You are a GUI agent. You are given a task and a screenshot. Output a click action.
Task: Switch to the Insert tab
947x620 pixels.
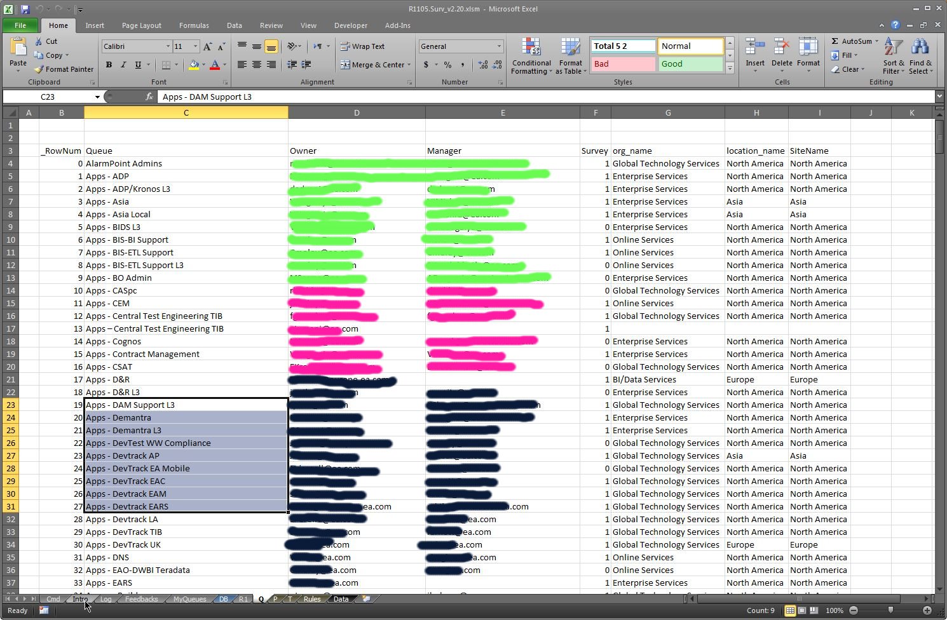point(95,25)
